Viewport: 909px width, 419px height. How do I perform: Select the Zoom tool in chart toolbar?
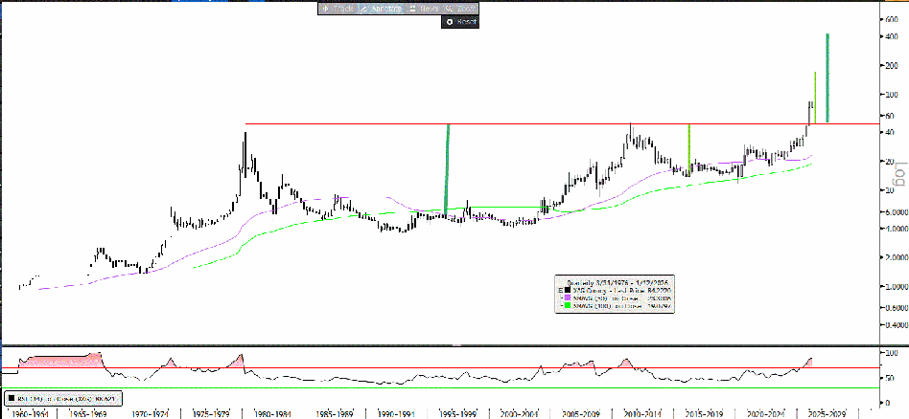pos(460,10)
